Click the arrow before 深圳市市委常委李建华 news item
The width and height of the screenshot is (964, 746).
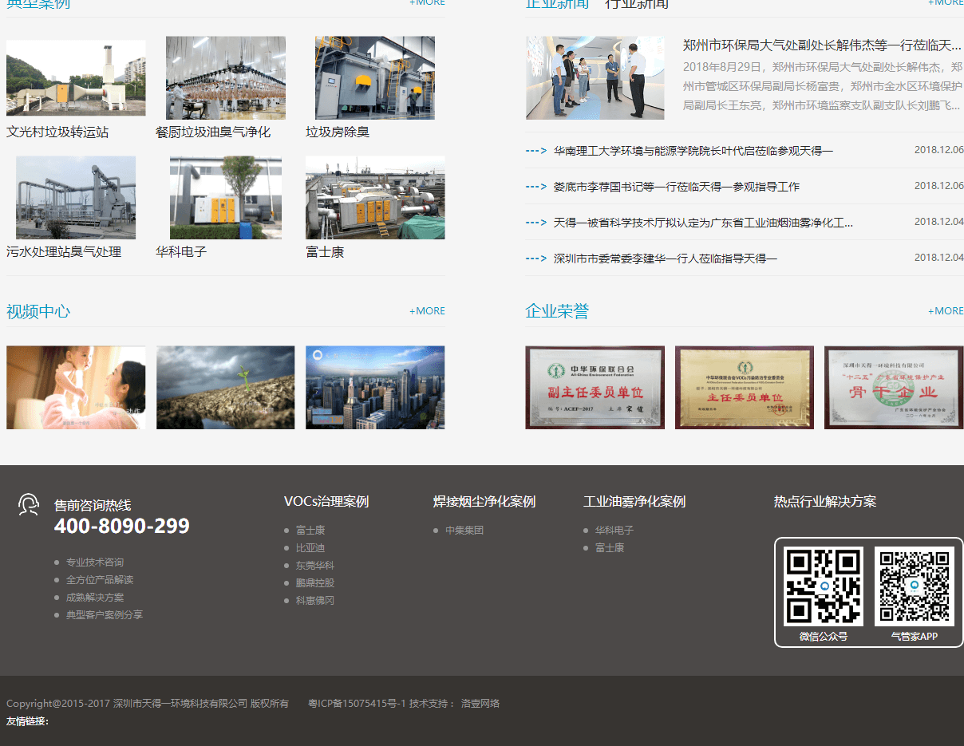click(x=535, y=258)
